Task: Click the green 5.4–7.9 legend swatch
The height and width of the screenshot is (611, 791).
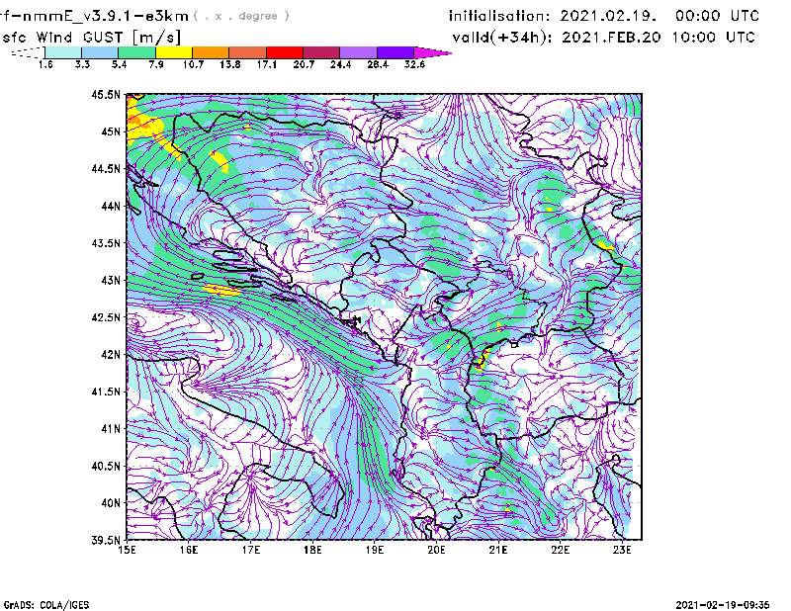Action: [x=137, y=52]
